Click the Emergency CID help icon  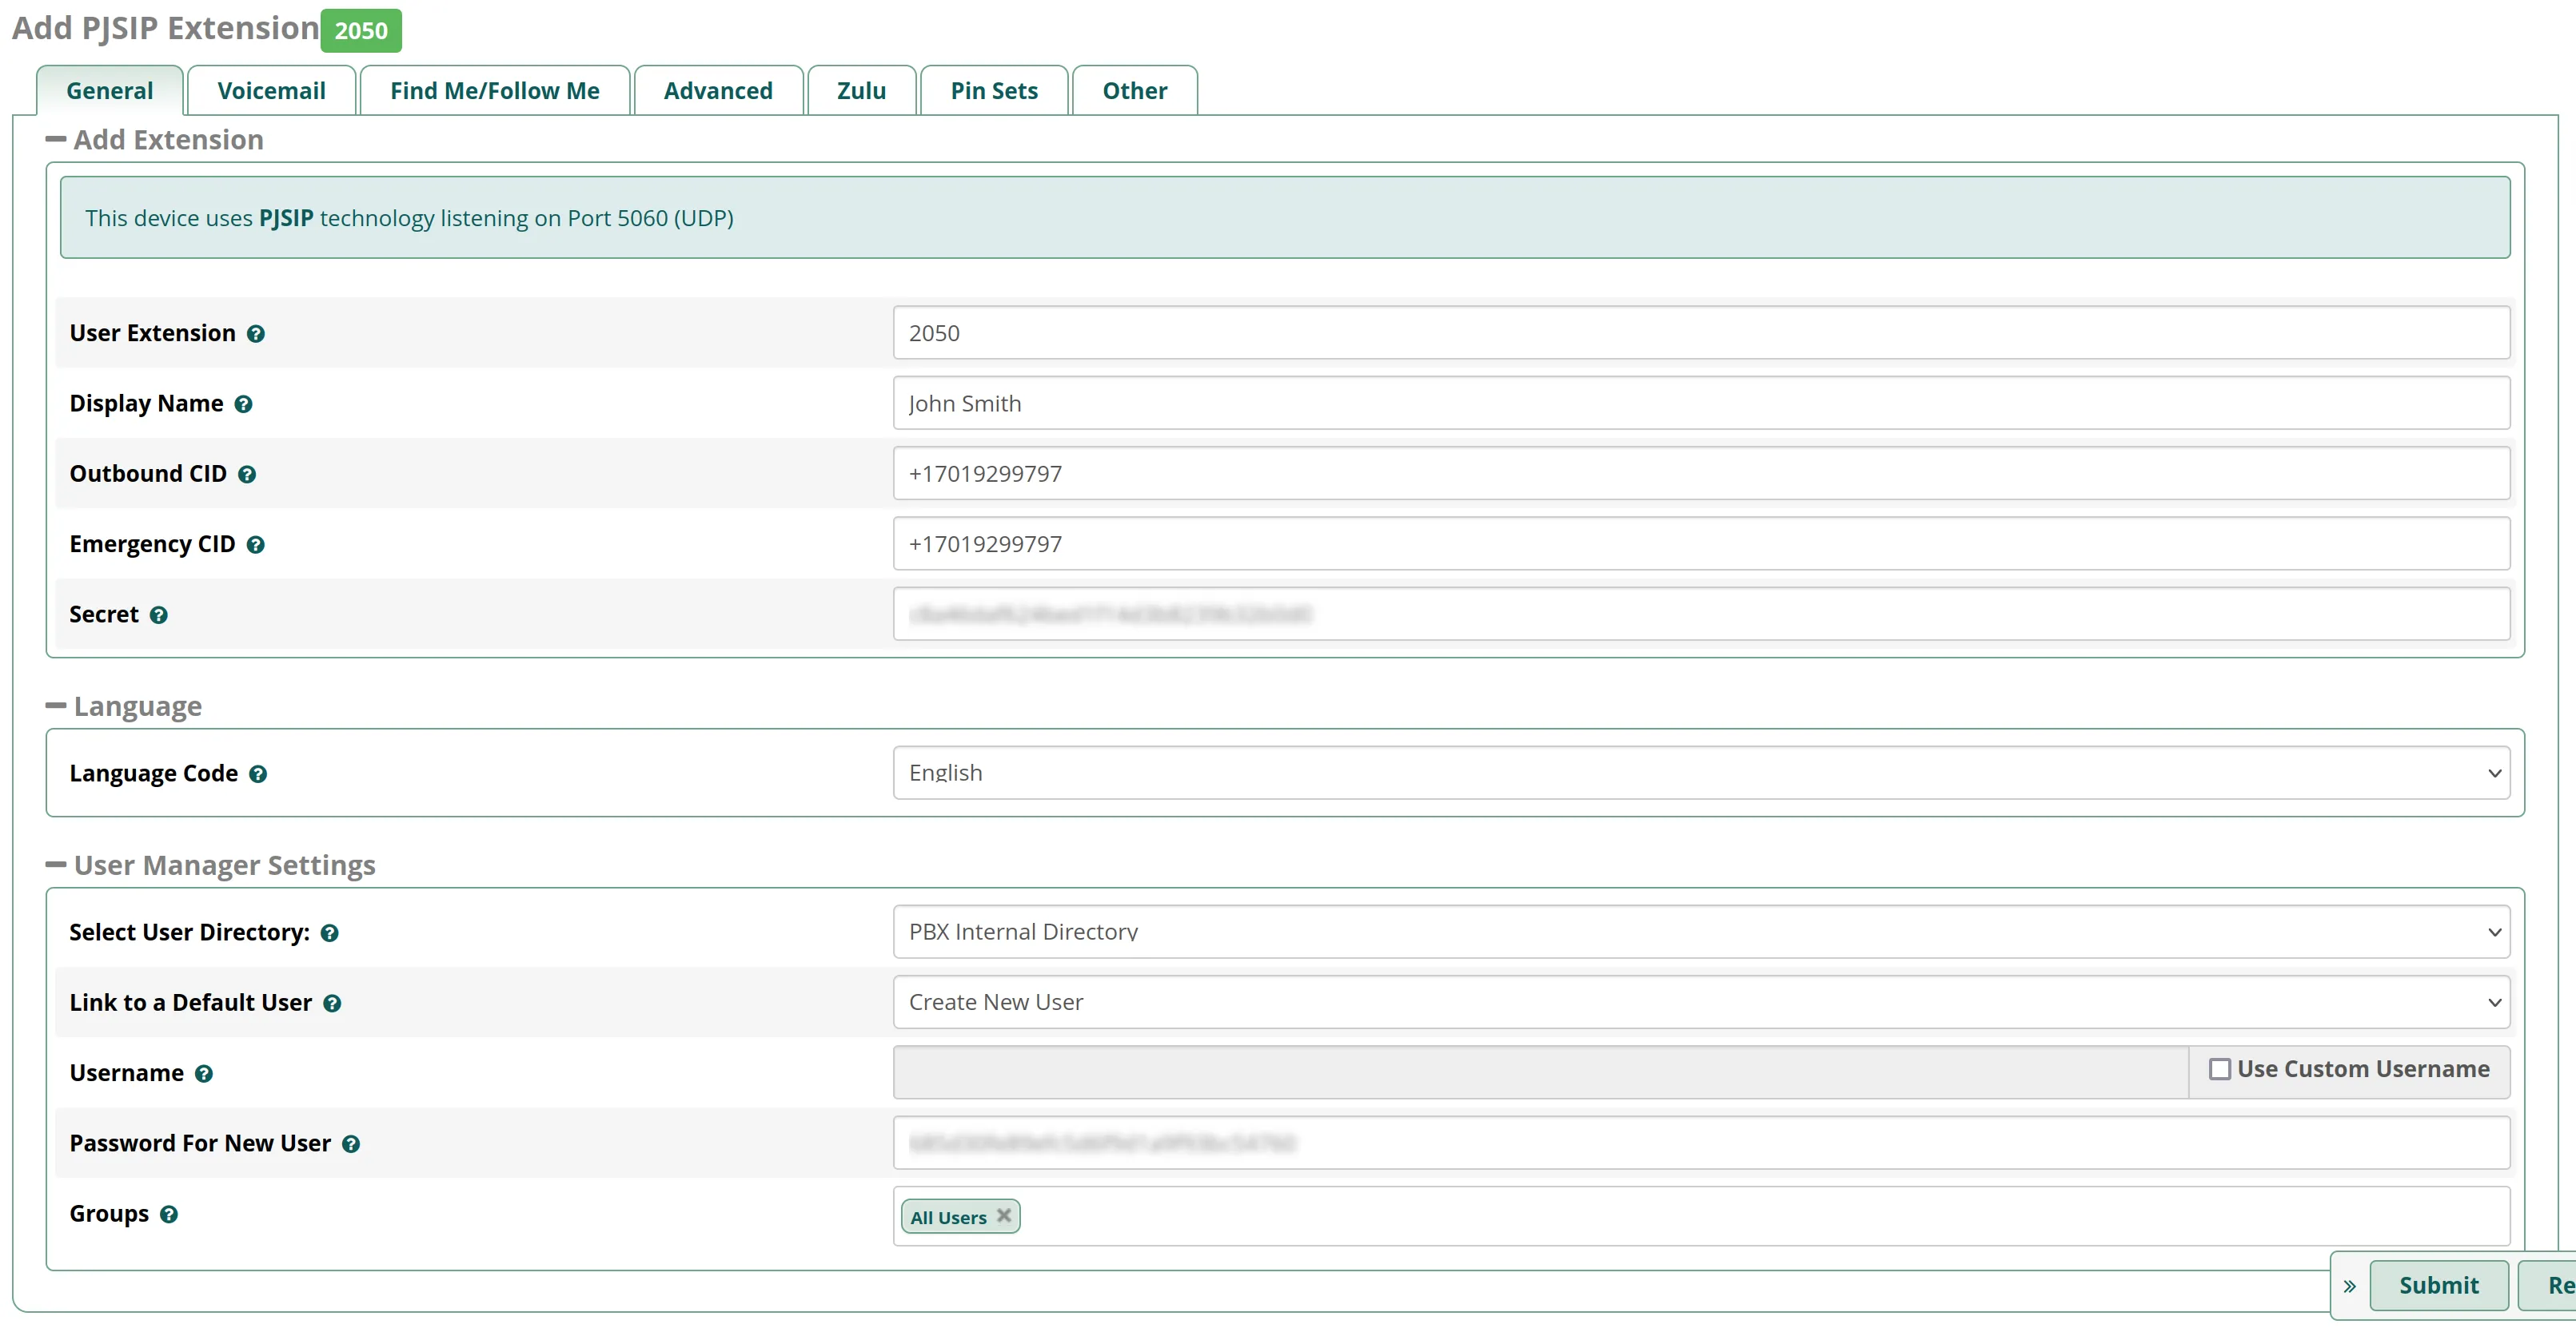pos(257,546)
